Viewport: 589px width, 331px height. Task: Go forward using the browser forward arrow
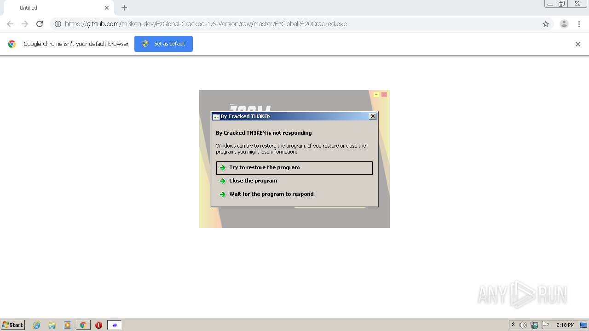coord(25,24)
